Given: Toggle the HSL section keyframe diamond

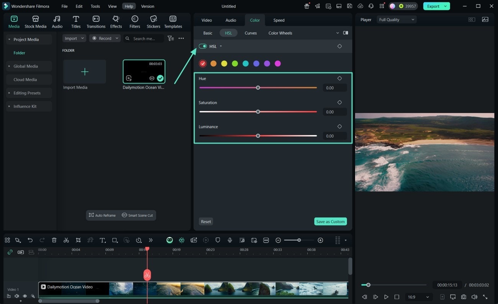Looking at the screenshot, I should click(x=339, y=46).
